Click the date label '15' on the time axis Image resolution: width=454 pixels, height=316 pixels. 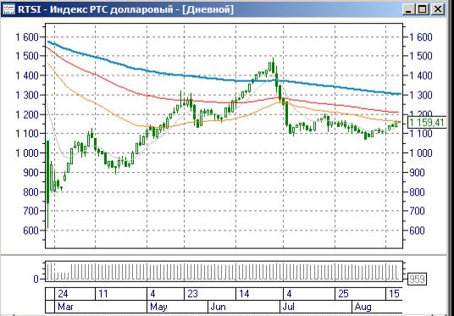pyautogui.click(x=394, y=294)
